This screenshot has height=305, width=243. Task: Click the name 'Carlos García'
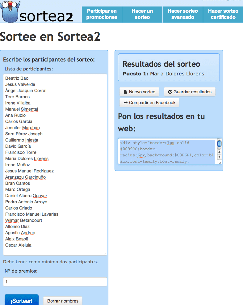pos(19,121)
